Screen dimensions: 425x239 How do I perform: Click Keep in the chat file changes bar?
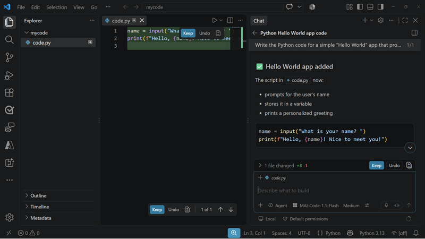click(376, 166)
